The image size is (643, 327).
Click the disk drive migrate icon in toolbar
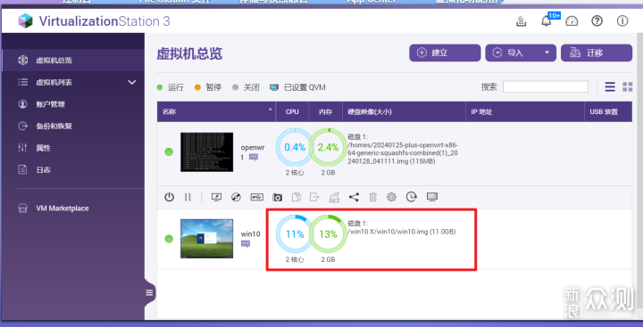coord(334,197)
